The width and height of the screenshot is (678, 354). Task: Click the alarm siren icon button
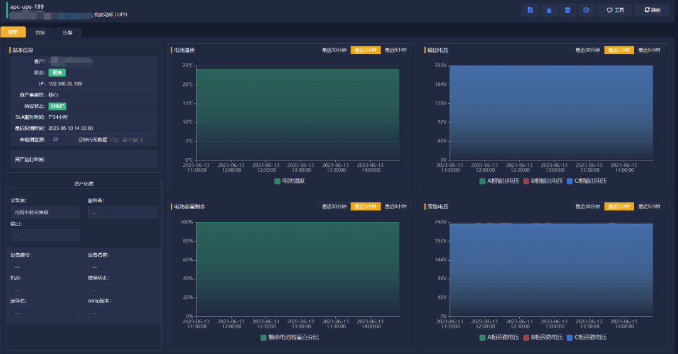[x=549, y=10]
